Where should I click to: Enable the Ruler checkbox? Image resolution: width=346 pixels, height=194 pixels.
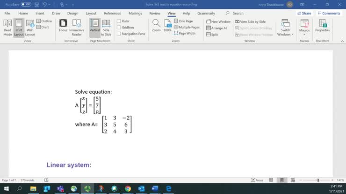[x=119, y=21]
